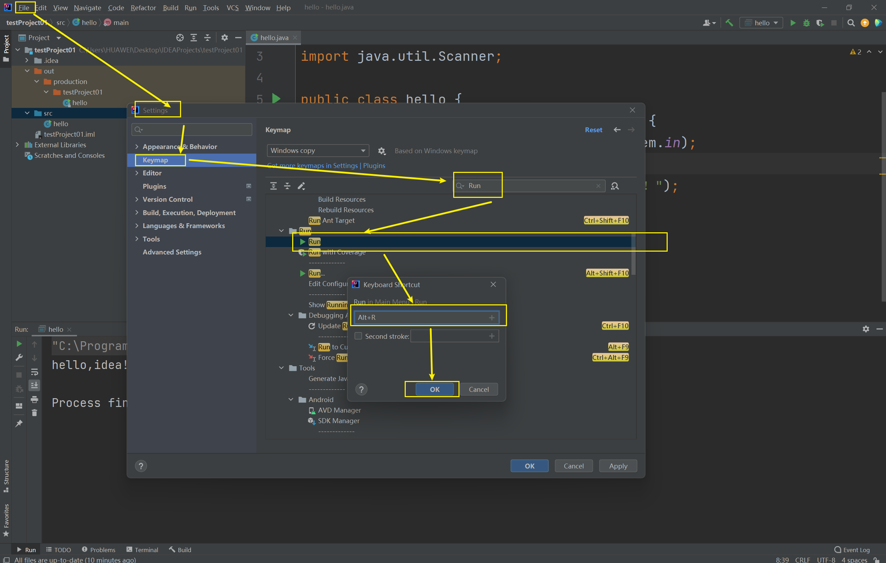
Task: Open the Refactor menu
Action: tap(143, 8)
